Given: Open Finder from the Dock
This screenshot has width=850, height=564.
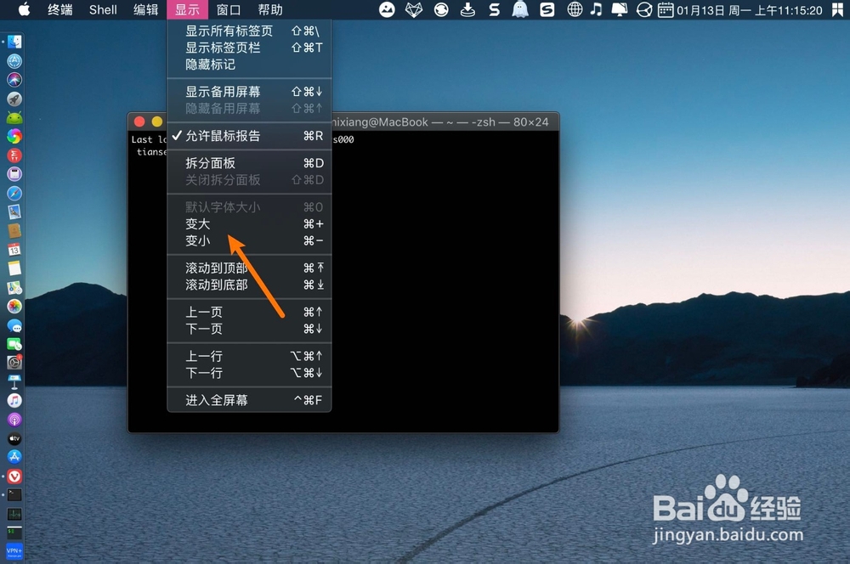Looking at the screenshot, I should click(14, 42).
